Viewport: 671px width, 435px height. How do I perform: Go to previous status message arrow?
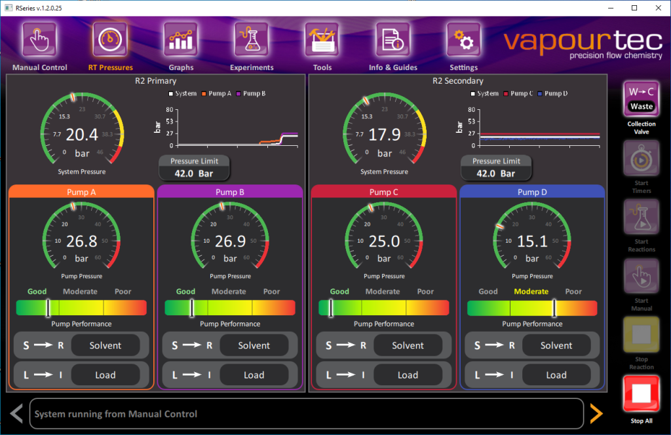pyautogui.click(x=18, y=413)
